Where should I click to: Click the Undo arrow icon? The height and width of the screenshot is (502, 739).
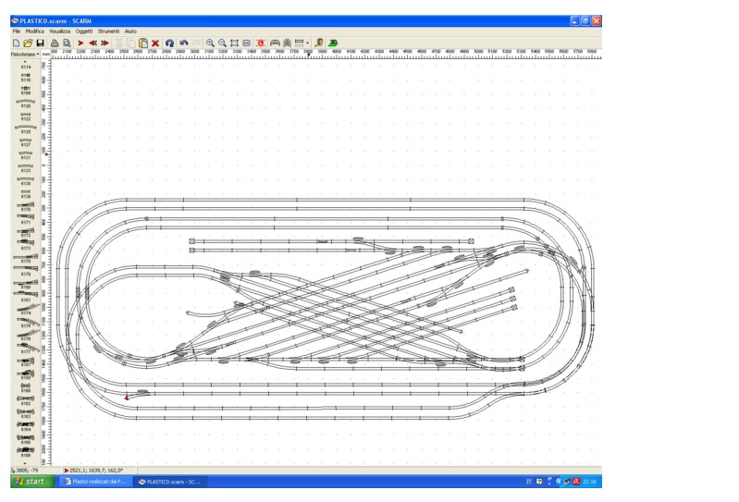coord(183,43)
